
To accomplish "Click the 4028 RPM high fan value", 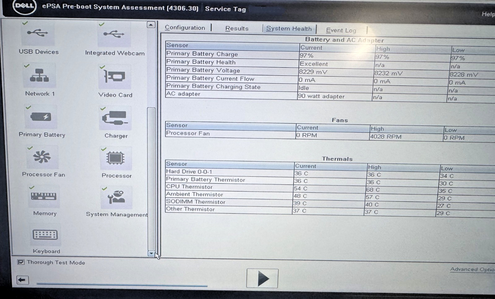I will coord(386,137).
